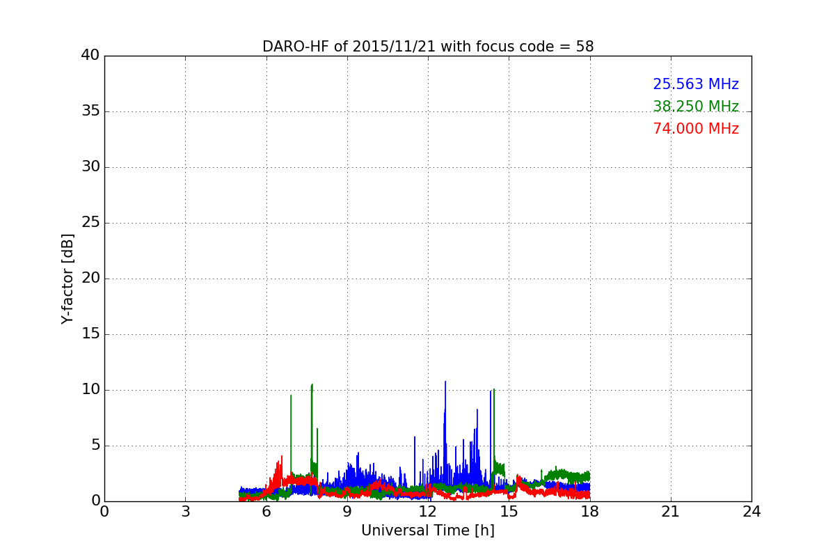
Task: Click the y-axis tick label '30'
Action: (x=90, y=167)
